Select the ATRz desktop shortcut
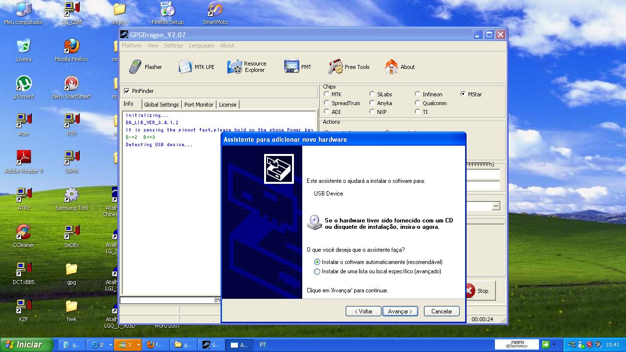Viewport: 626px width, 352px height. point(23,199)
